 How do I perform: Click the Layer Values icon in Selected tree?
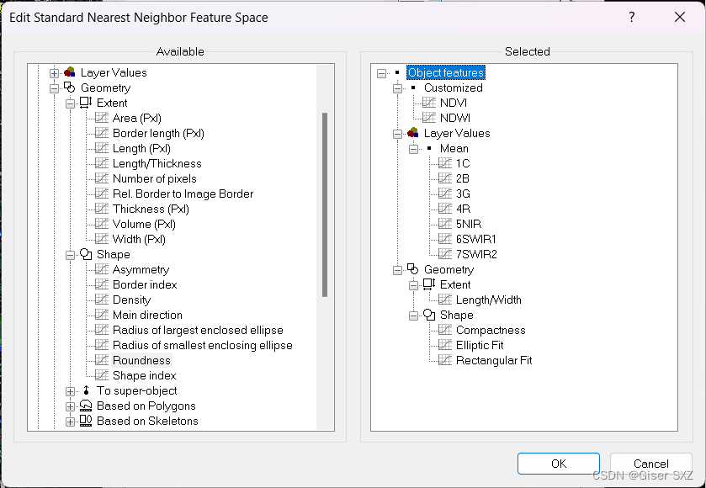pos(413,133)
